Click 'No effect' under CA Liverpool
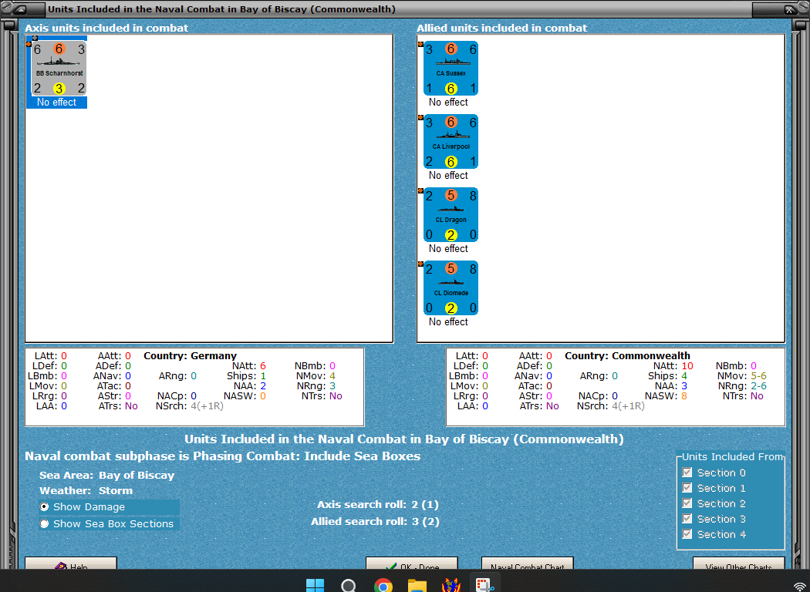The height and width of the screenshot is (592, 810). pyautogui.click(x=448, y=176)
